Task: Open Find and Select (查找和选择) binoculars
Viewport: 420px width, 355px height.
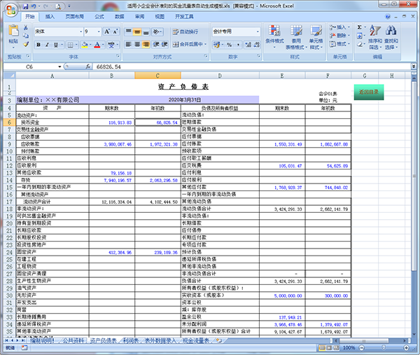Action: [391, 37]
